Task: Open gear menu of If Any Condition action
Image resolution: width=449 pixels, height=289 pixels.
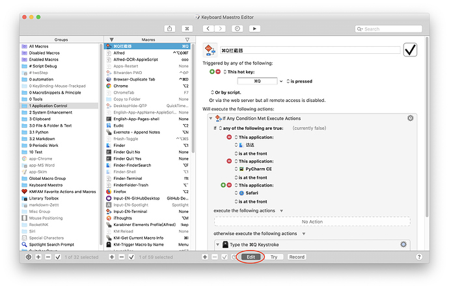Action: [411, 118]
